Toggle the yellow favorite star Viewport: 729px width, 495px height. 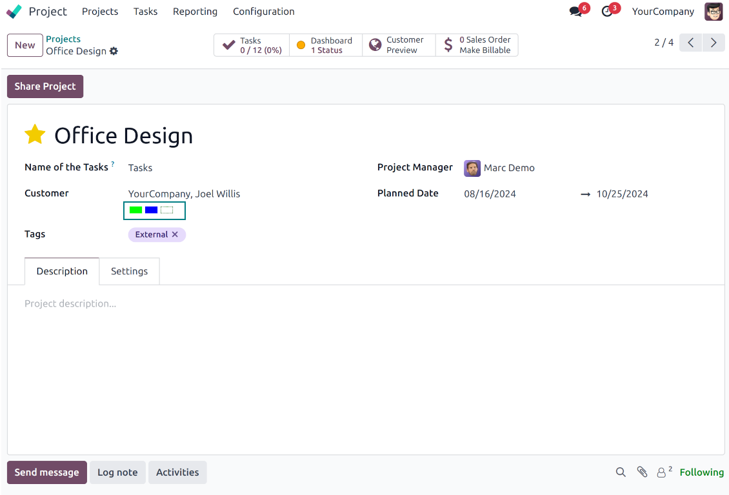(35, 135)
